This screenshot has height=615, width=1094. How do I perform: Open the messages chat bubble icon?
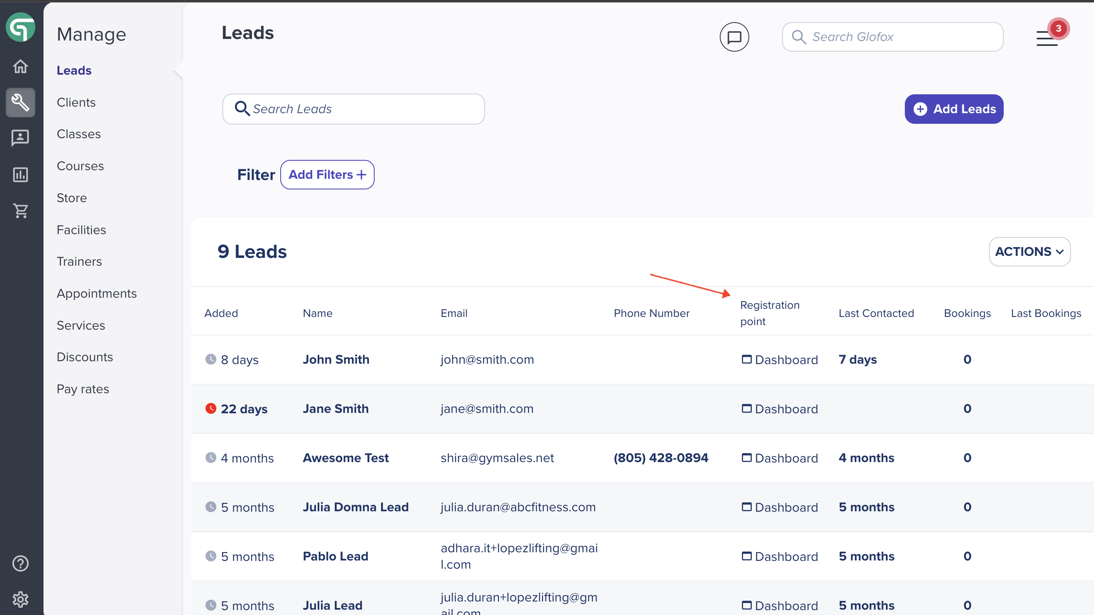(x=734, y=37)
